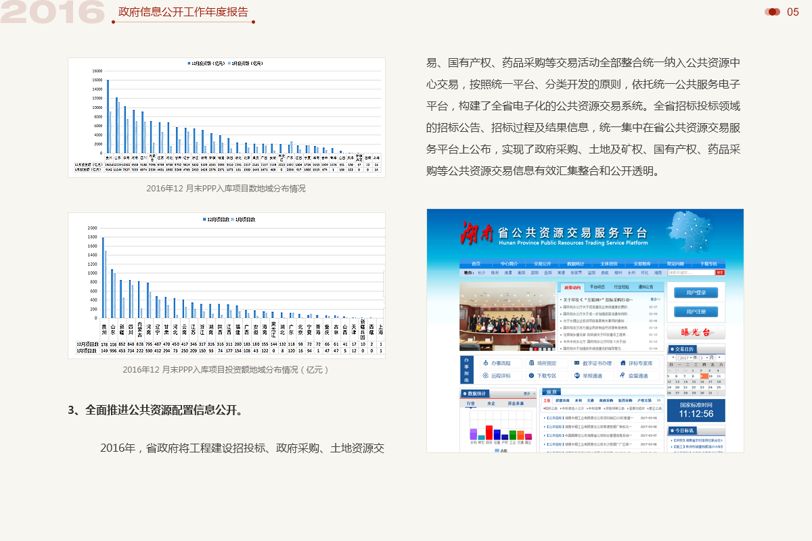Open the 评标专家库 expert library icon
812x541 pixels.
(623, 363)
